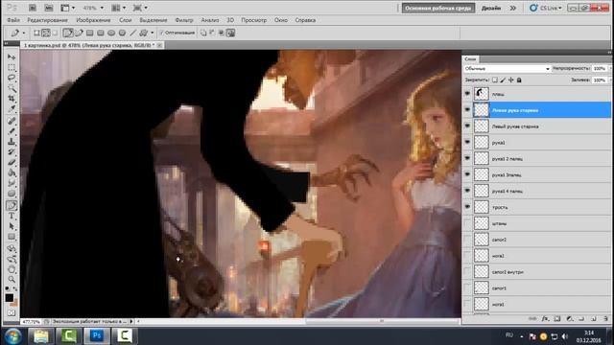614x345 pixels.
Task: Click Paths mode icon in options bar
Action: [46, 33]
